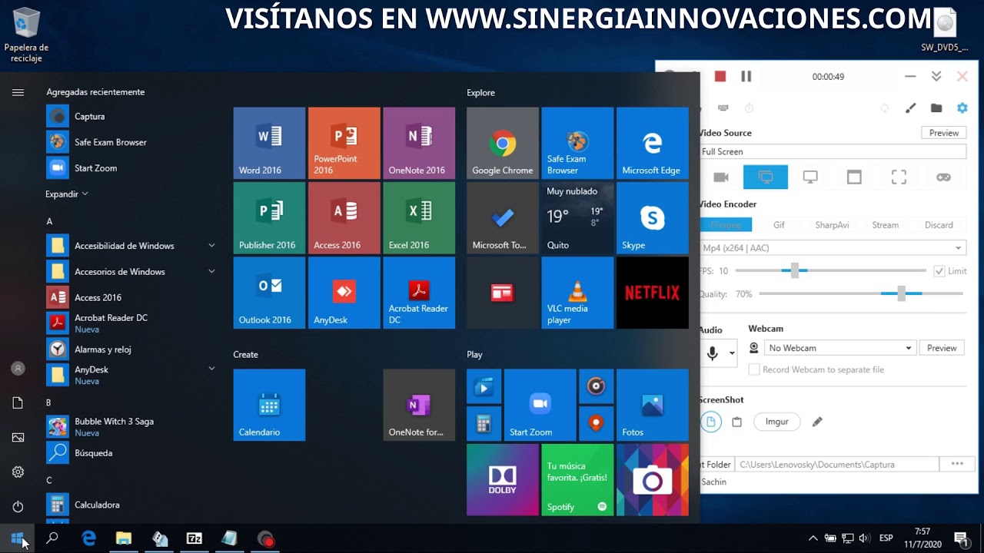Open the Skype tile
This screenshot has height=553, width=984.
pos(653,218)
